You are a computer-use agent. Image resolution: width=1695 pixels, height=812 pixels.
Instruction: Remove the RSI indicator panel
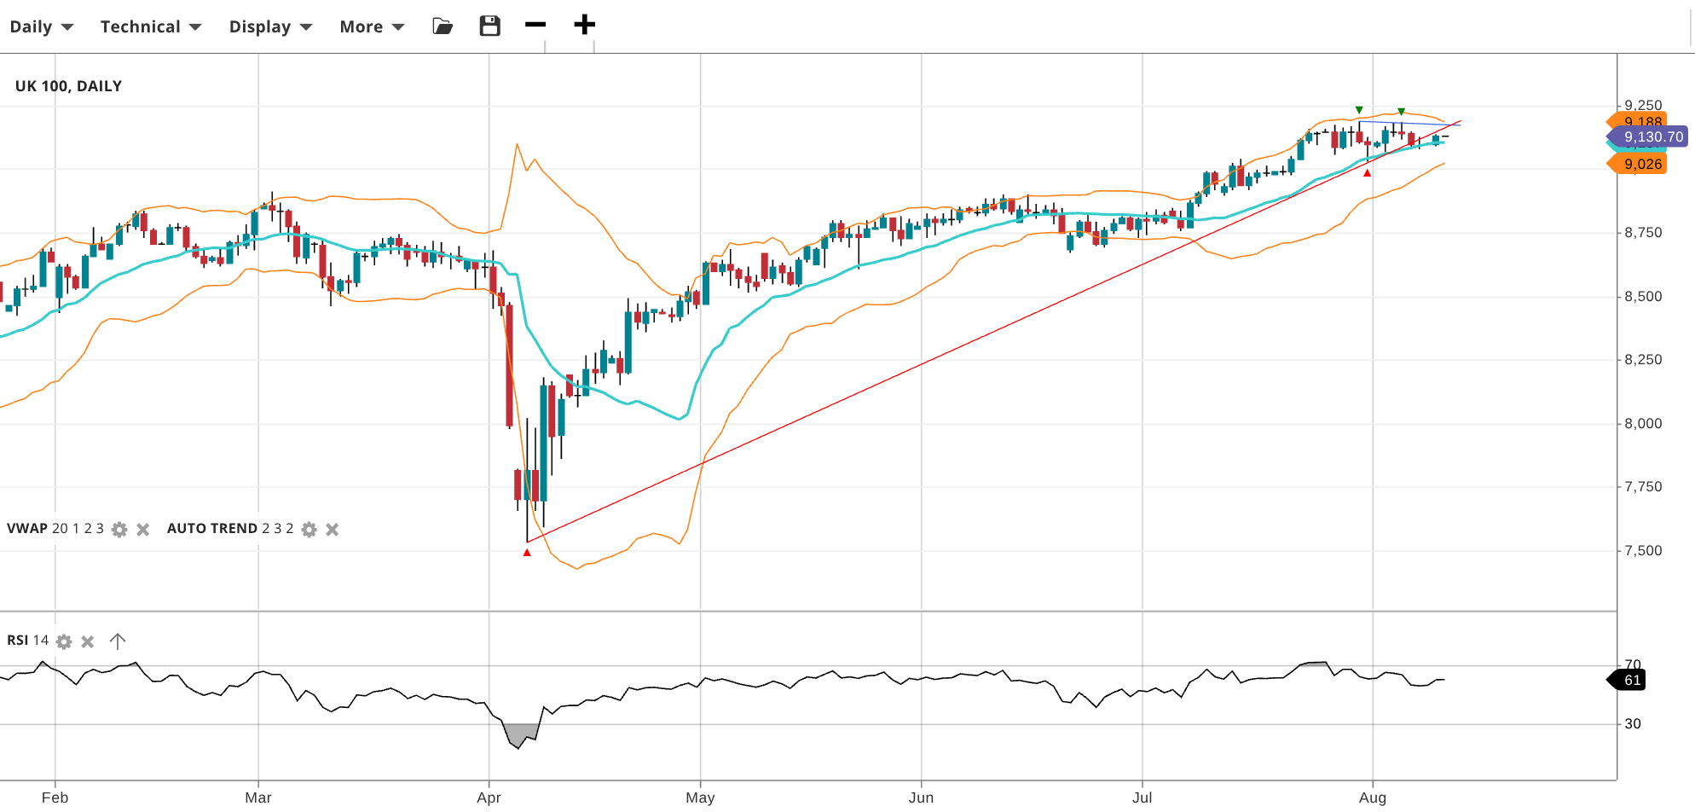[87, 641]
